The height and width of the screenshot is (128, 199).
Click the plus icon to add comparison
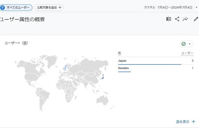(x=60, y=7)
